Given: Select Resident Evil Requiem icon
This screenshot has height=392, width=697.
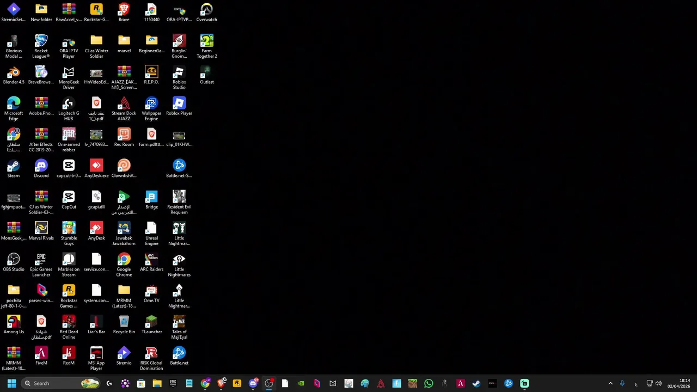Looking at the screenshot, I should [179, 203].
